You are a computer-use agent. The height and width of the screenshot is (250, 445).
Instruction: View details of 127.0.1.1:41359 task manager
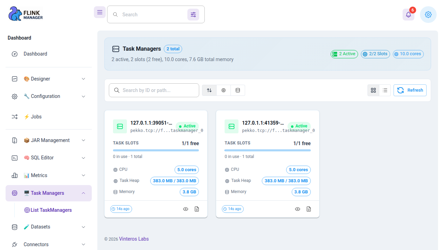tap(298, 209)
